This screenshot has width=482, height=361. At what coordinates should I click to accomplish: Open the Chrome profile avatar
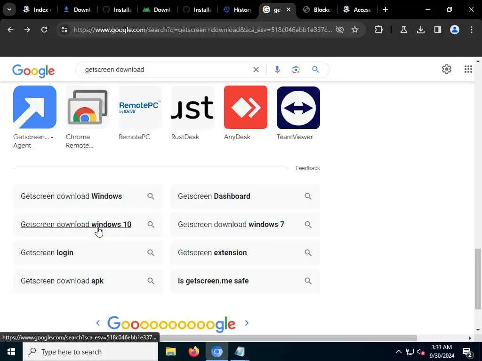[x=454, y=30]
